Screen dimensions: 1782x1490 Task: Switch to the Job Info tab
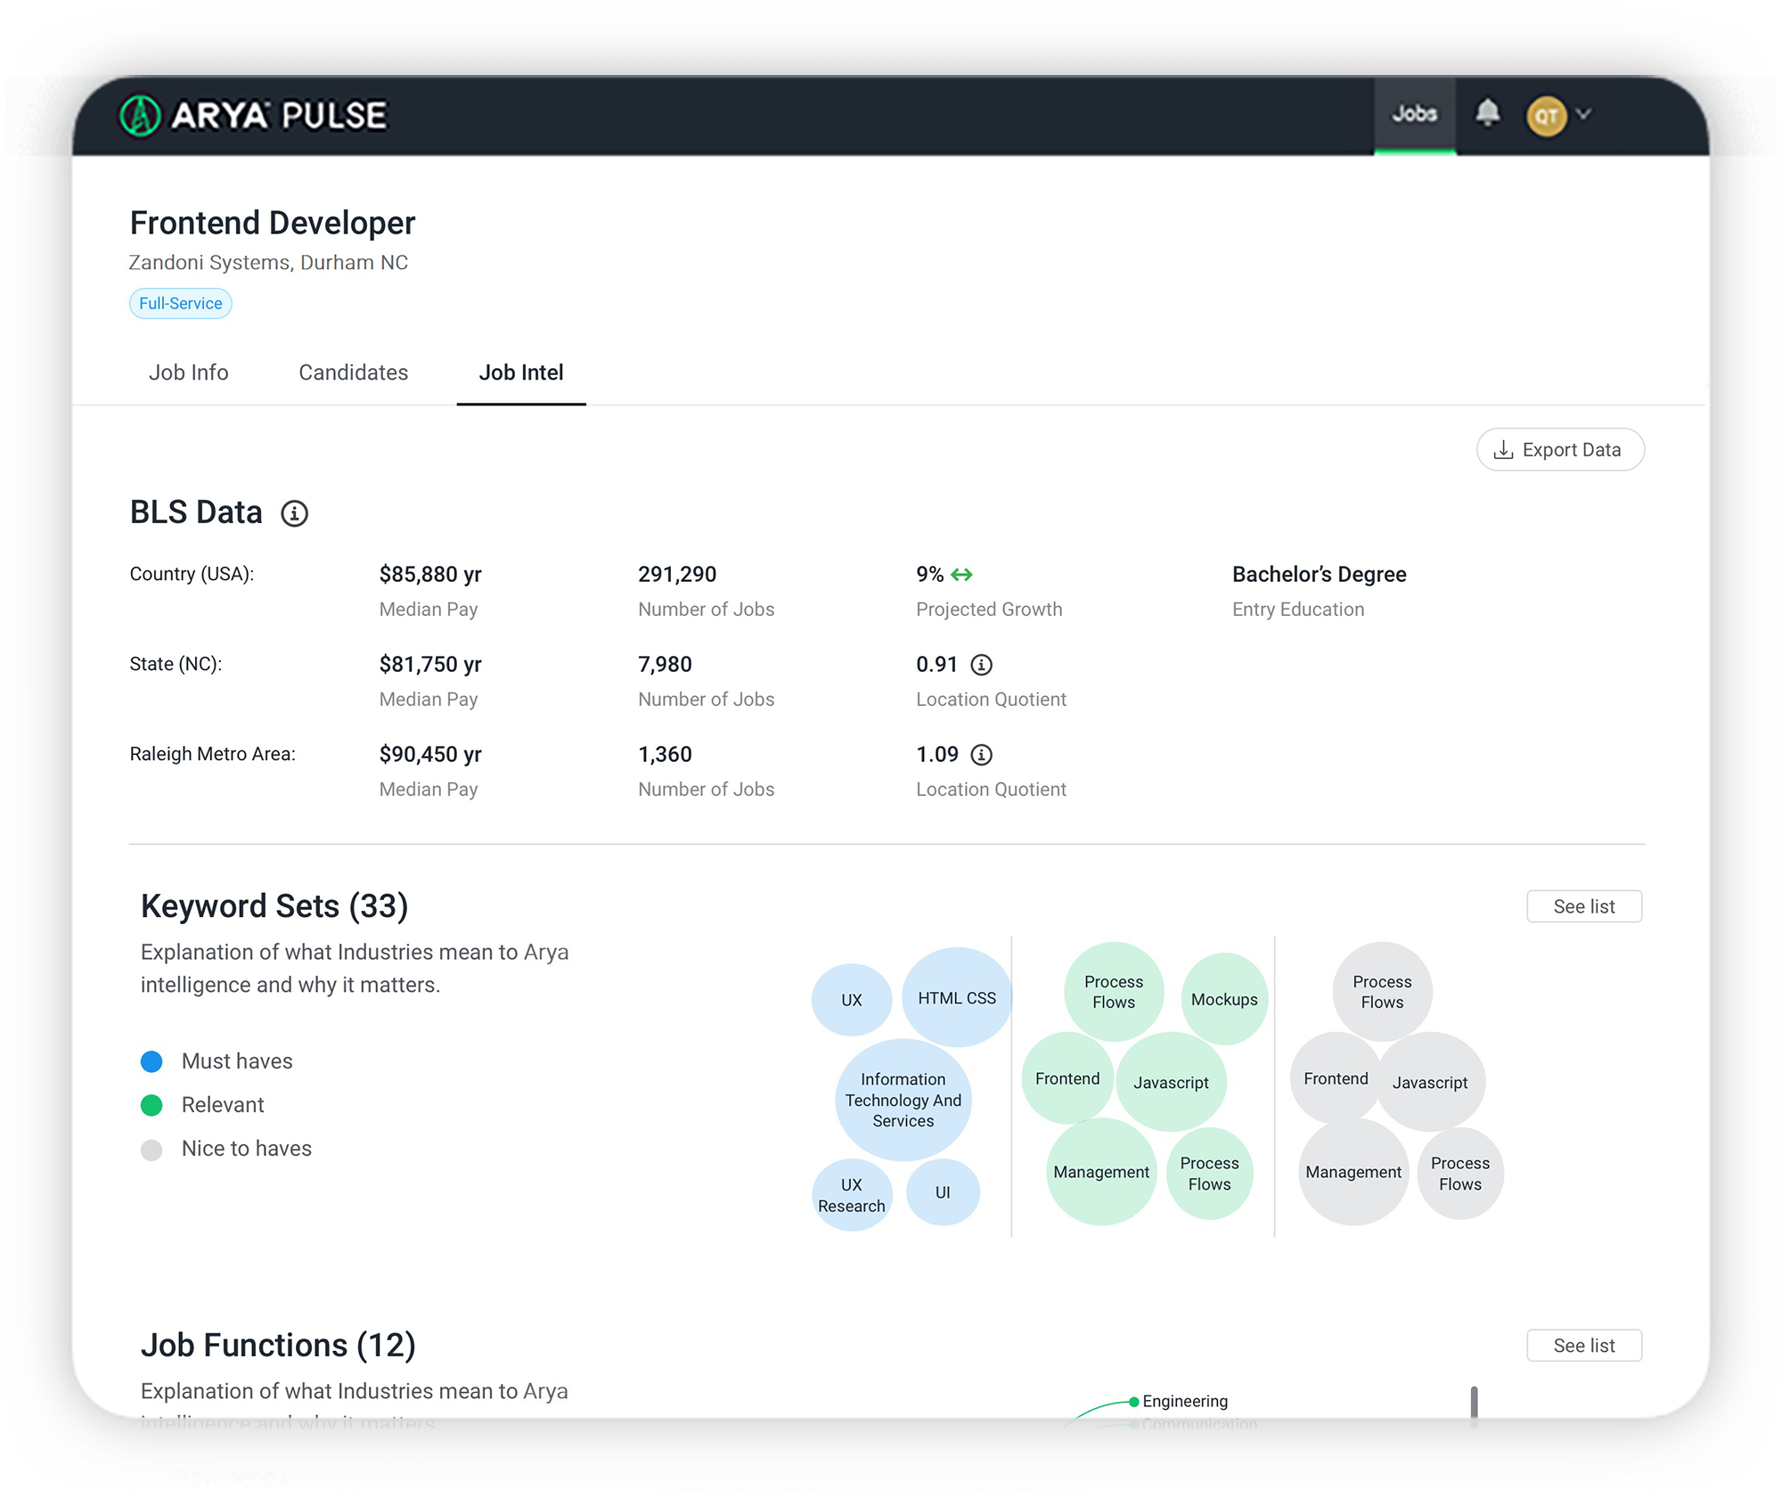[189, 372]
